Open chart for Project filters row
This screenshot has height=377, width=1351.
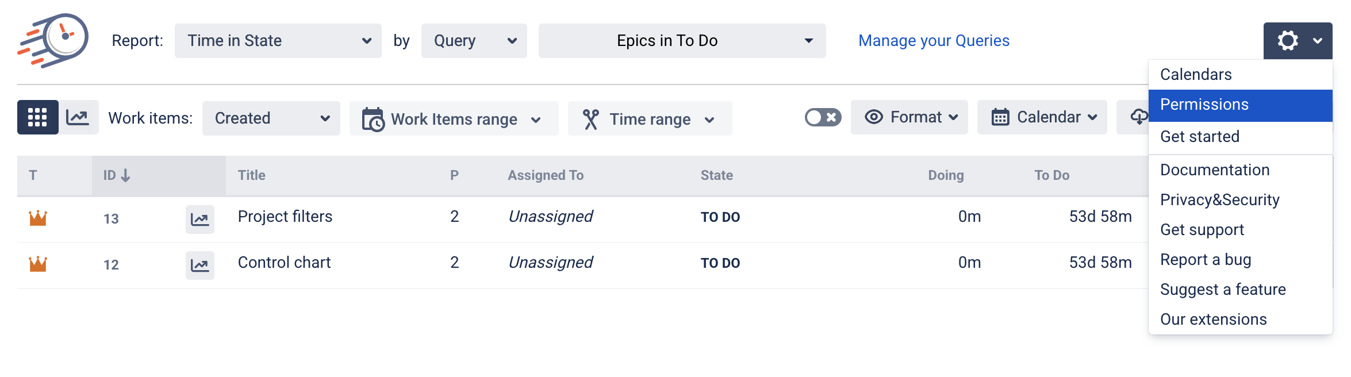(199, 220)
